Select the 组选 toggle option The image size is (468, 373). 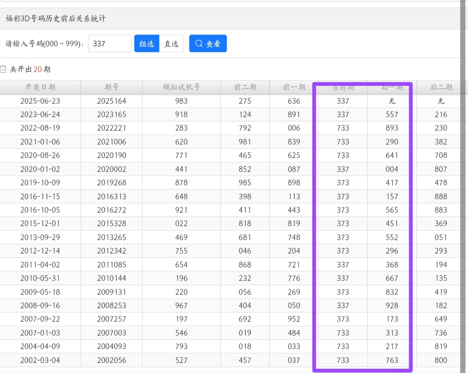[146, 44]
